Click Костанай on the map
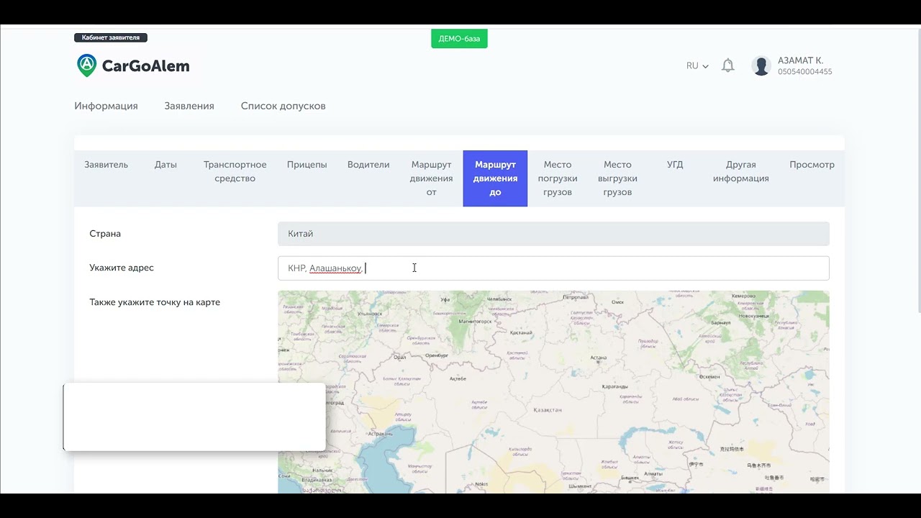This screenshot has height=518, width=921. pos(520,333)
